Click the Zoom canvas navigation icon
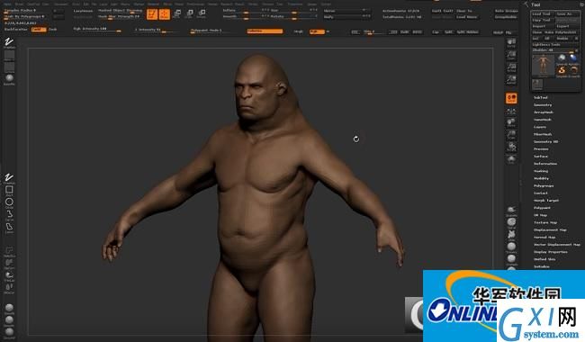This screenshot has width=585, height=342. point(511,55)
